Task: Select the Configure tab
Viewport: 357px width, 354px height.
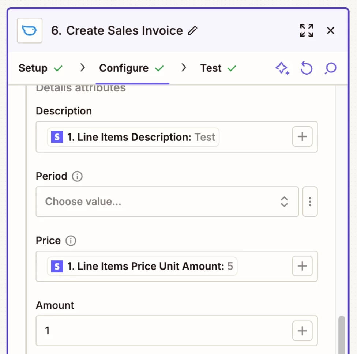Action: (124, 68)
